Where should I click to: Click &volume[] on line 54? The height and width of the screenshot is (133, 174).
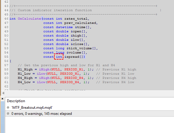(76, 53)
